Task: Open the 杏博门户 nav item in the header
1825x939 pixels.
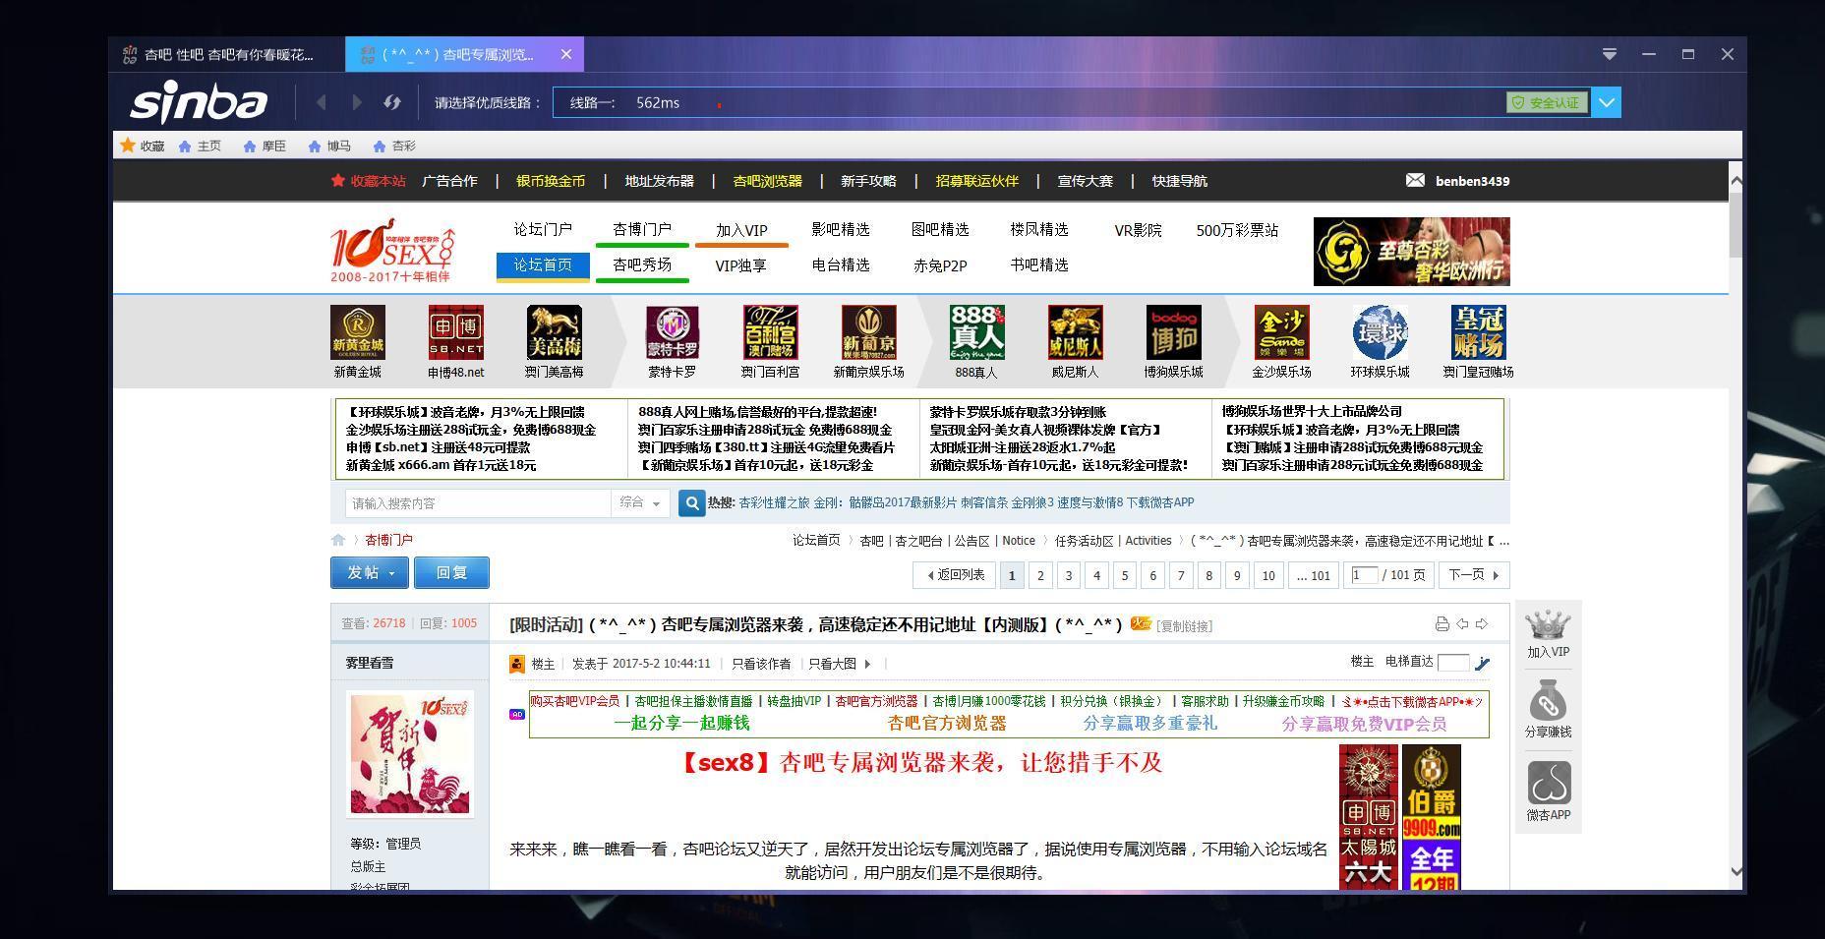Action: pos(642,229)
